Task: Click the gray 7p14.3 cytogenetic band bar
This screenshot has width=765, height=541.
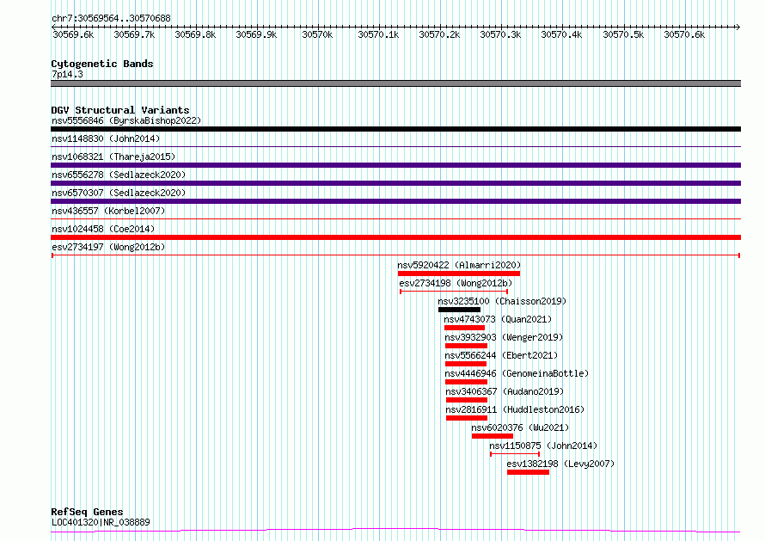Action: tap(395, 83)
